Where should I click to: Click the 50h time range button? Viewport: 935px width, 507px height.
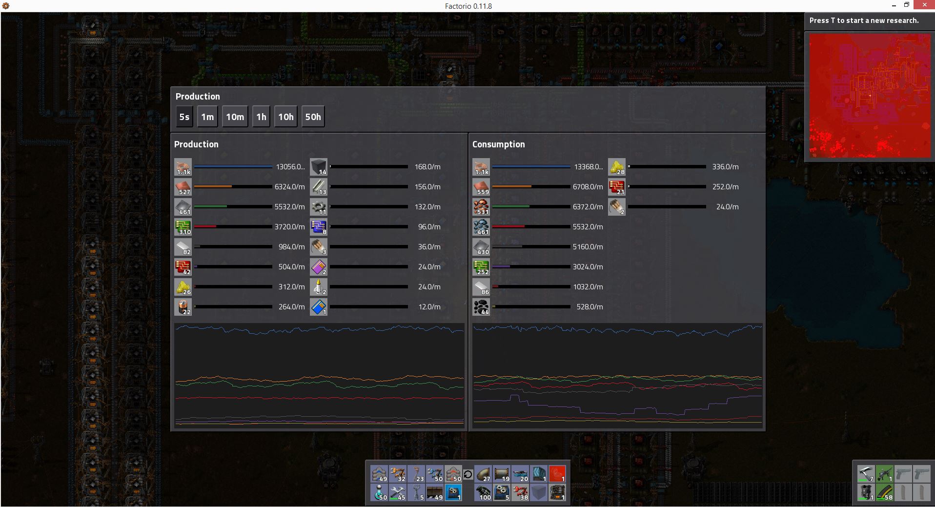pyautogui.click(x=313, y=117)
